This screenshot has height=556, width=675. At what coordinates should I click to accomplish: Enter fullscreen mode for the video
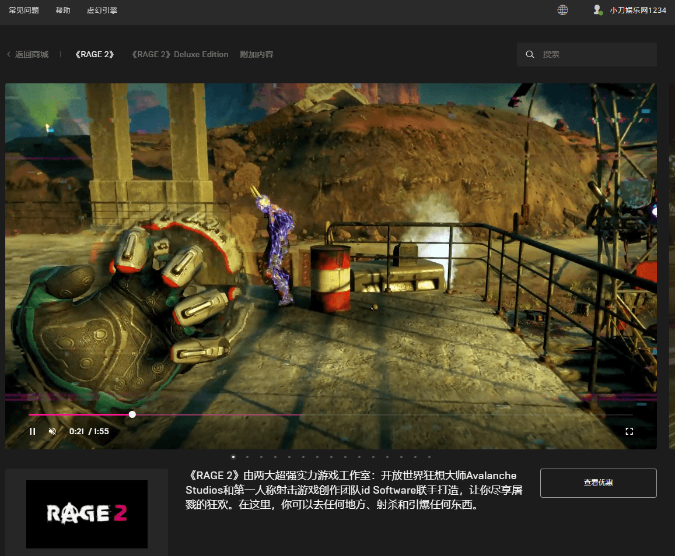pyautogui.click(x=629, y=431)
